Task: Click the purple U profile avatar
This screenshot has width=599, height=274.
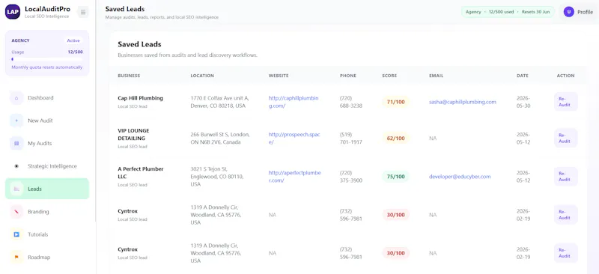Action: (569, 12)
